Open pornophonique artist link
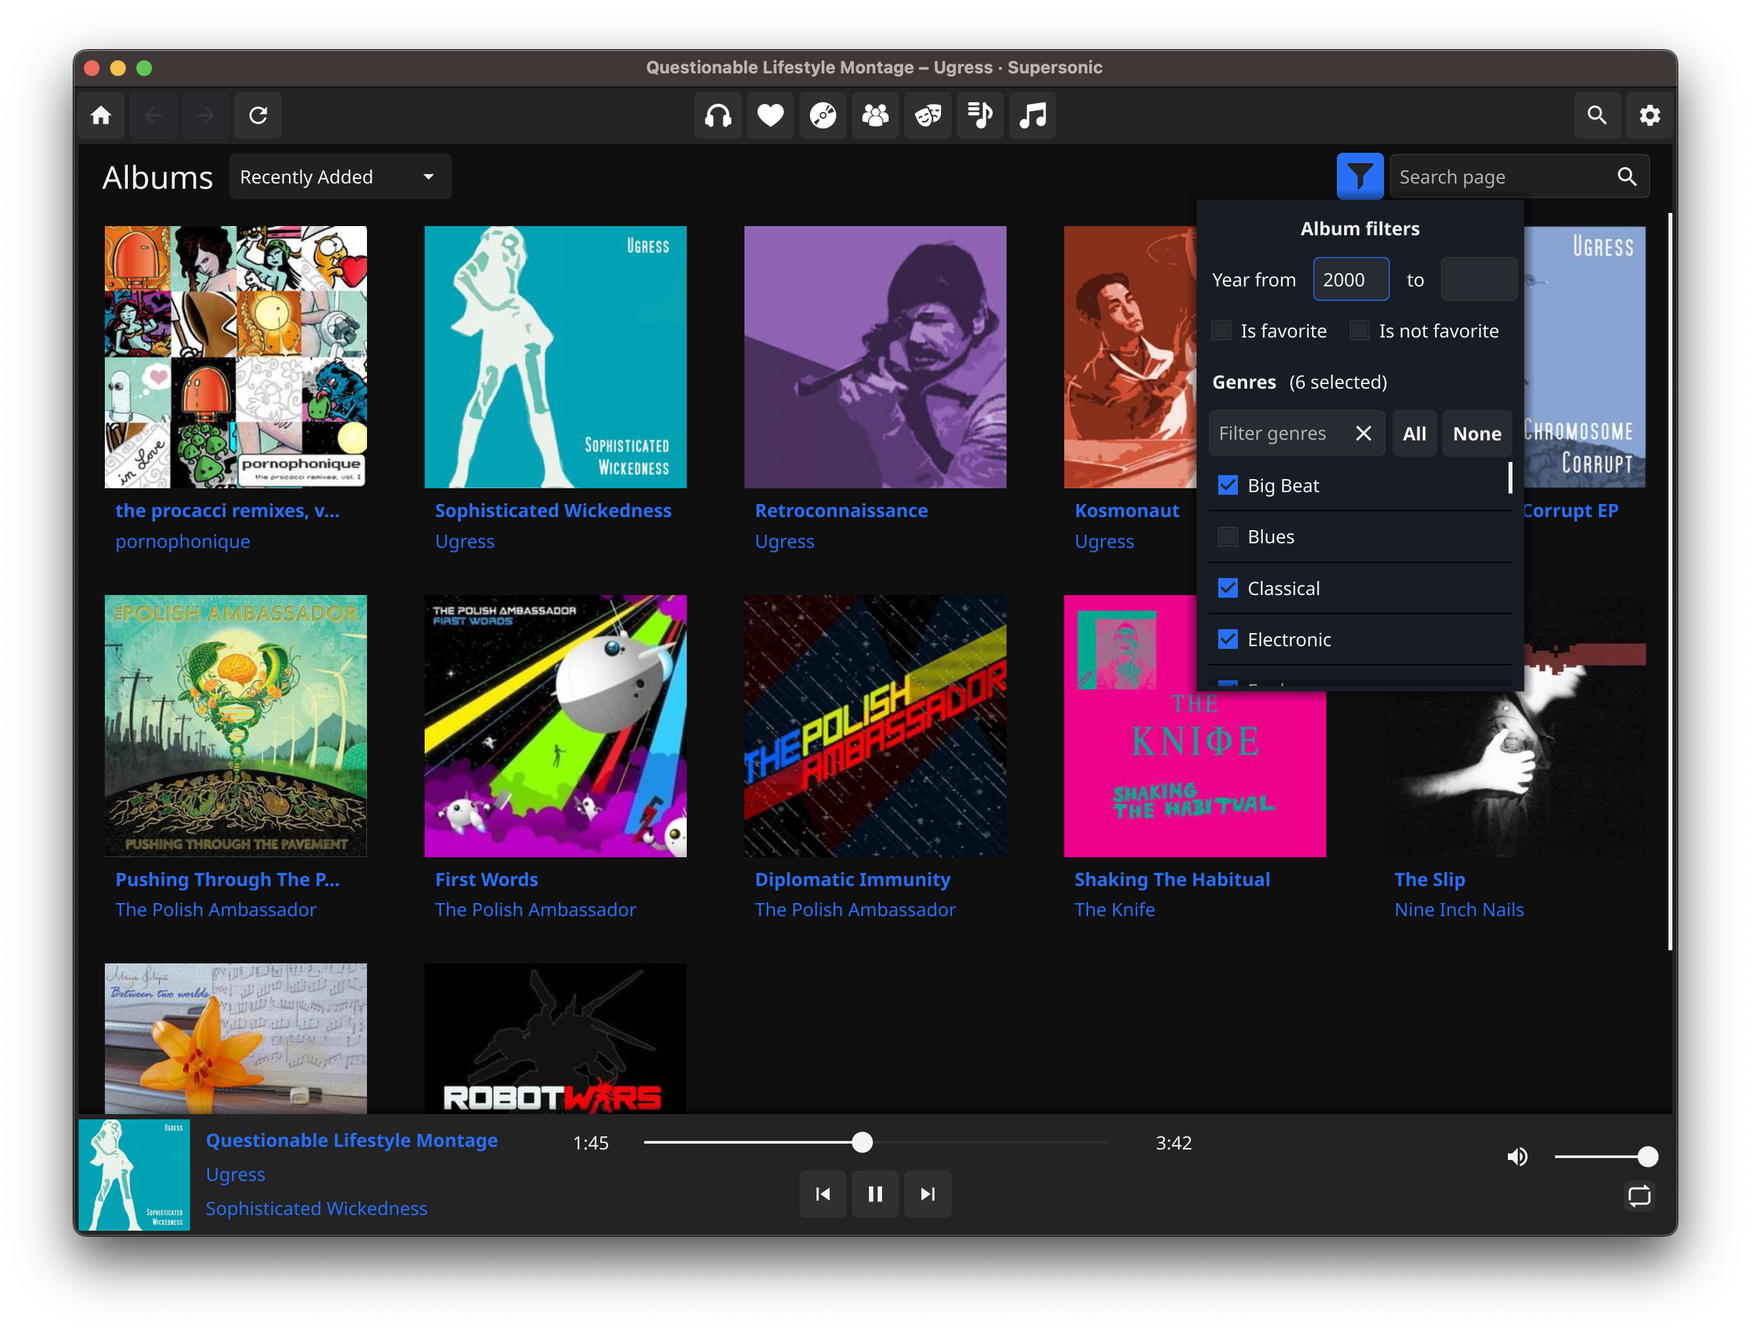The image size is (1751, 1333). (x=182, y=541)
